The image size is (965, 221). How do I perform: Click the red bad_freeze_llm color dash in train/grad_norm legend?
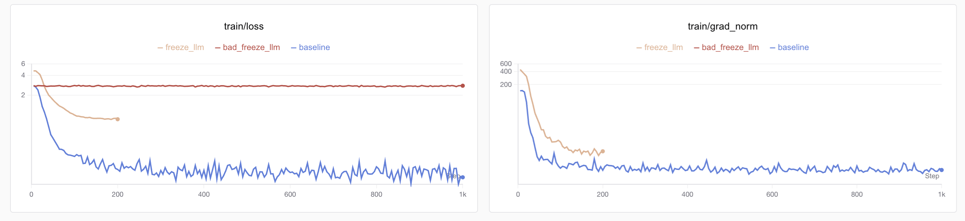tap(696, 48)
